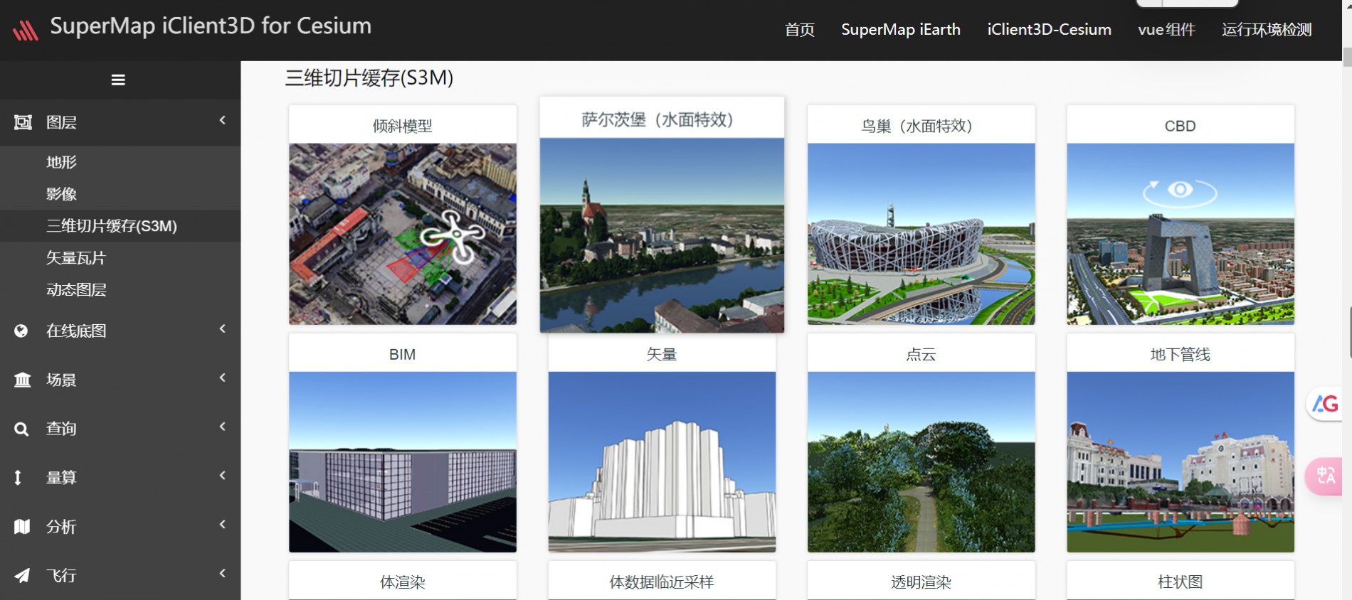This screenshot has height=600, width=1352.
Task: Expand the 飞行 section chevron
Action: 223,573
